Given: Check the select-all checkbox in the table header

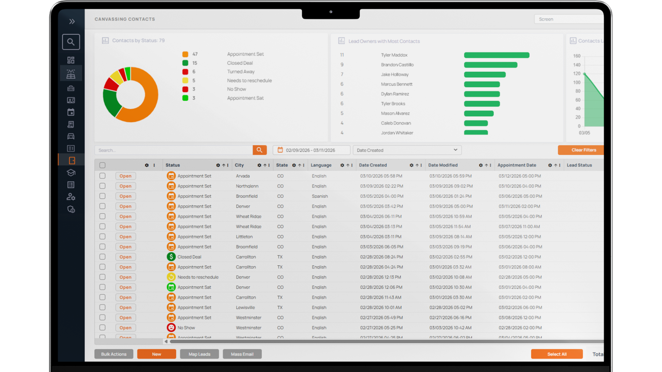Looking at the screenshot, I should (x=102, y=165).
